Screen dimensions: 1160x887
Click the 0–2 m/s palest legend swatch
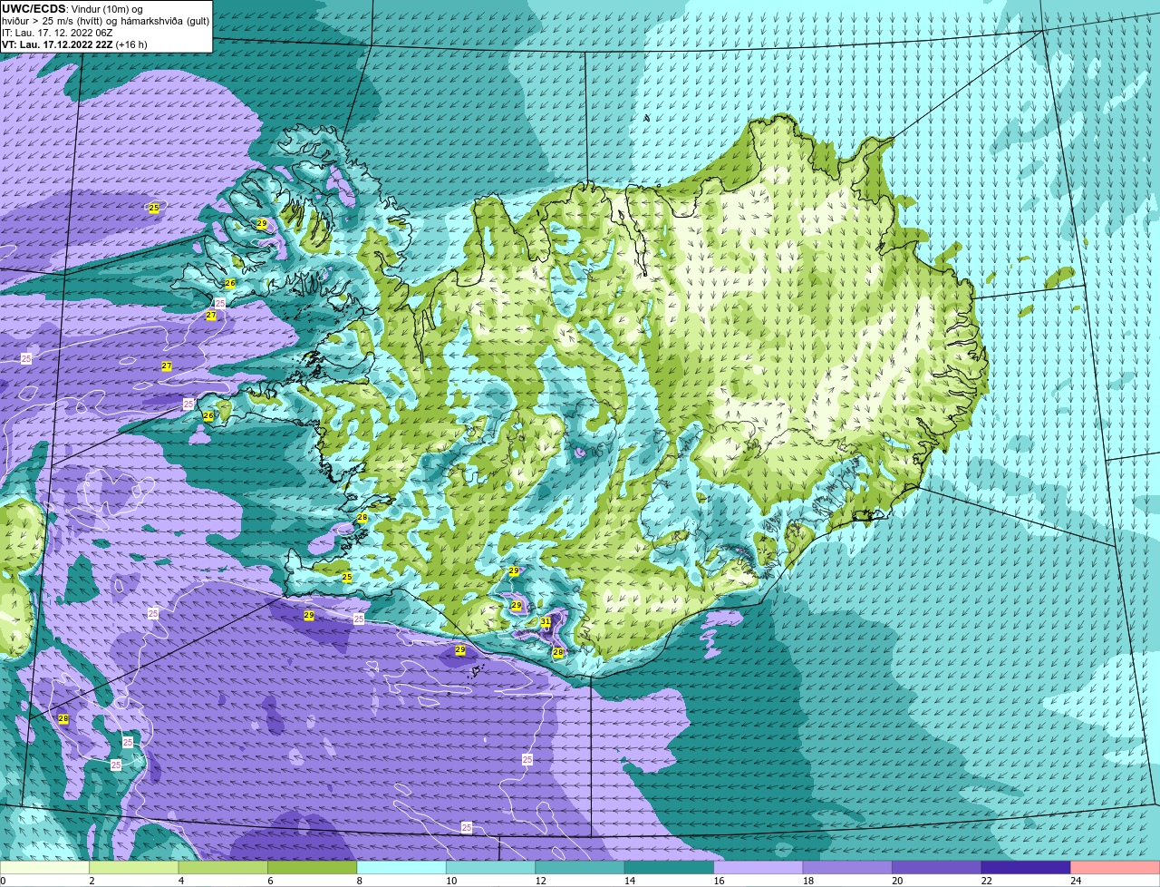click(x=45, y=867)
